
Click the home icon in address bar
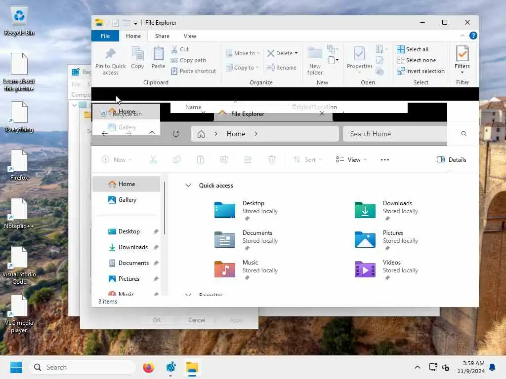pos(201,134)
